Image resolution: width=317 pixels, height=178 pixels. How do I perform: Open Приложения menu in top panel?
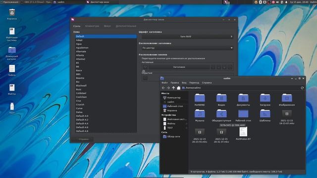pyautogui.click(x=9, y=2)
